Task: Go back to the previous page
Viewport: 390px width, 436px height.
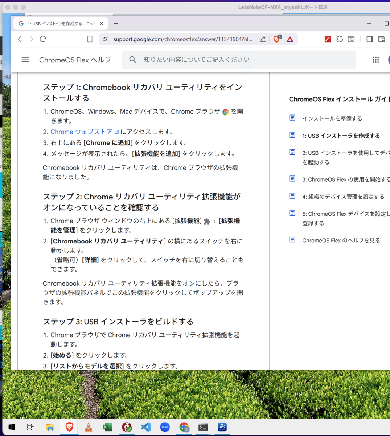Action: (20, 39)
